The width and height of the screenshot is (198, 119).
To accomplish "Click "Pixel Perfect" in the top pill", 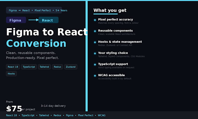I will pyautogui.click(x=43, y=10).
